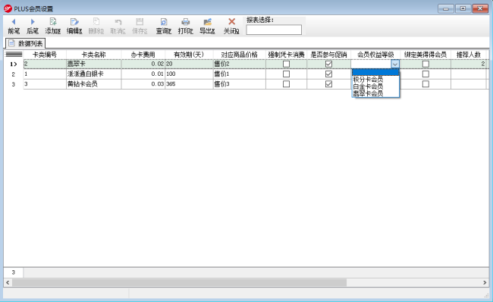Click the 售价3 price cell

click(x=239, y=84)
